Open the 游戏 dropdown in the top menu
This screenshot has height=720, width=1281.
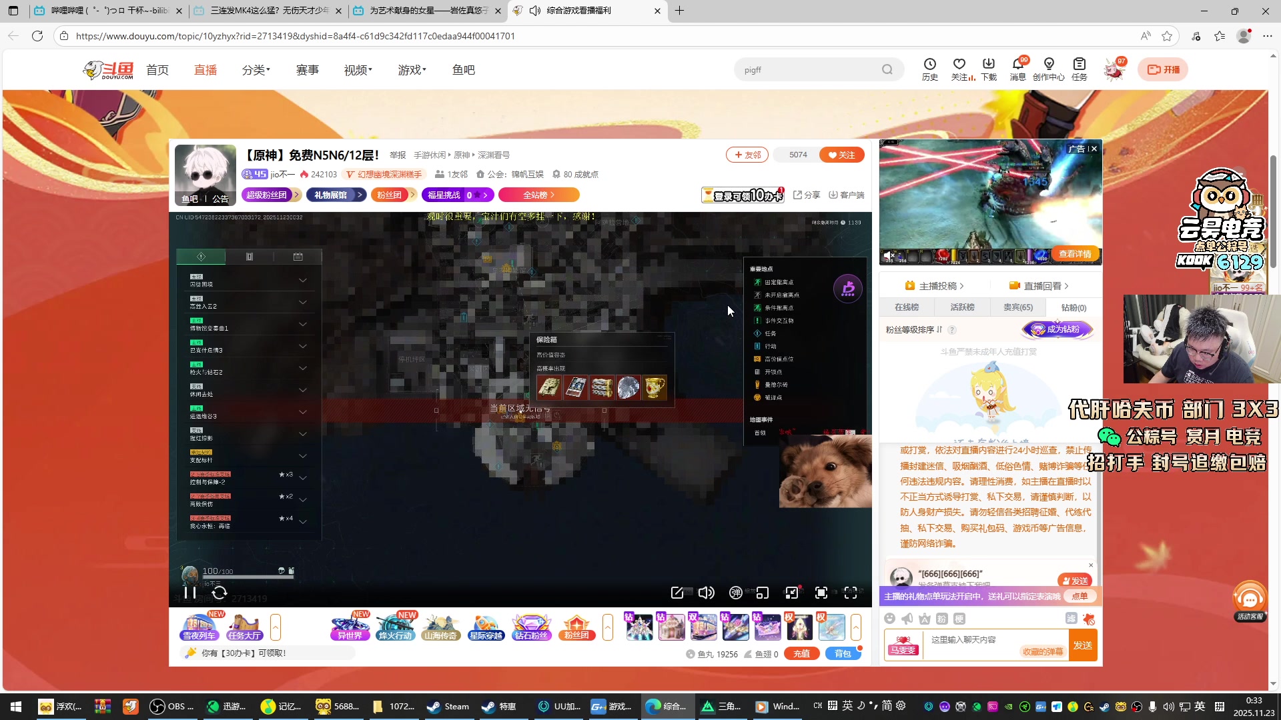(x=411, y=69)
